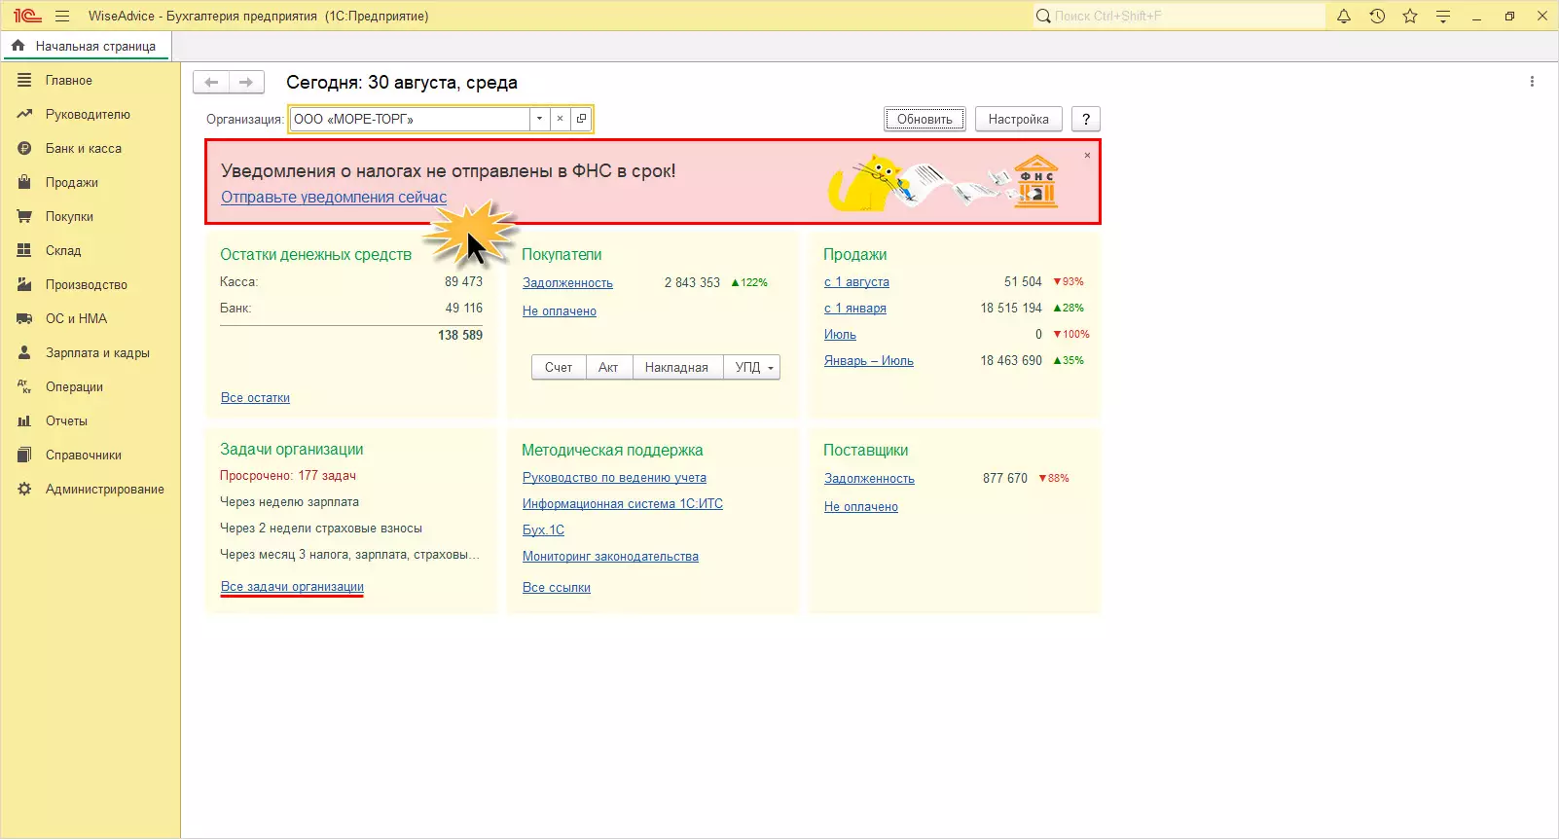This screenshot has width=1559, height=839.
Task: Open Покупатели Задолженность link
Action: 567,283
